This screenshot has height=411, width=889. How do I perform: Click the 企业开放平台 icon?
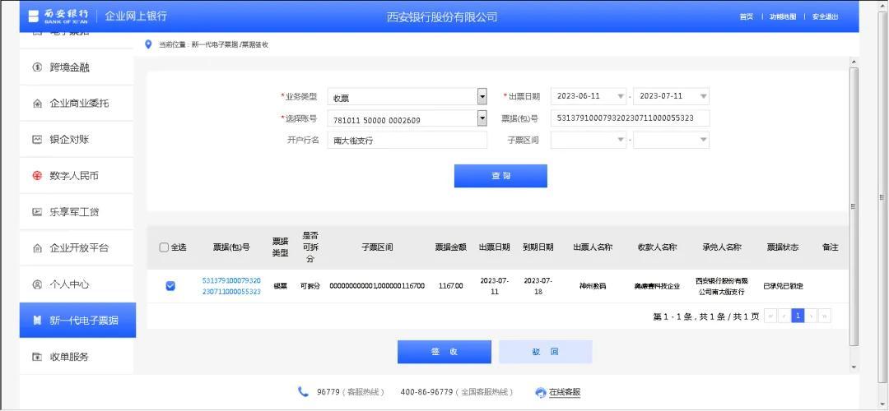[x=37, y=248]
